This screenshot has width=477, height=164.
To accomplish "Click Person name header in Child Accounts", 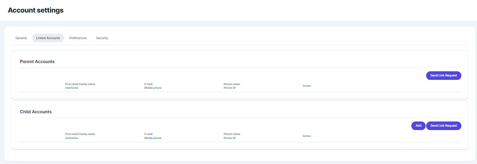I will (x=232, y=134).
